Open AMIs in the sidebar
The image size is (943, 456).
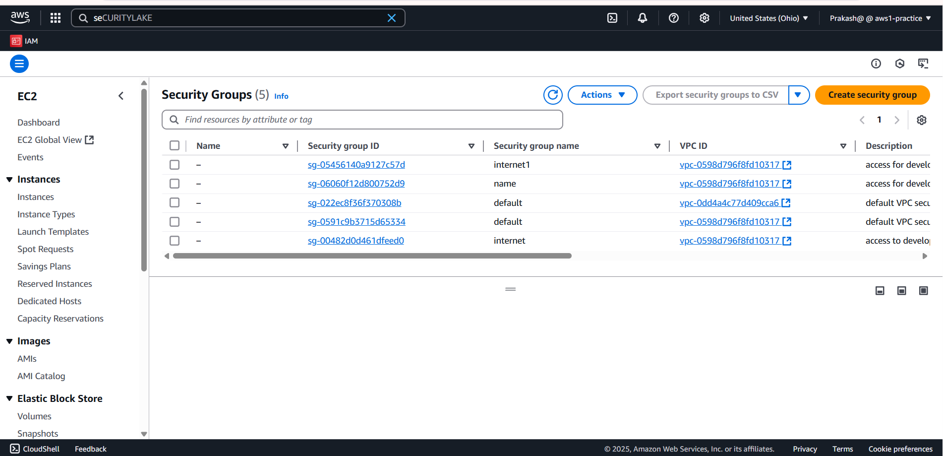[x=27, y=359]
